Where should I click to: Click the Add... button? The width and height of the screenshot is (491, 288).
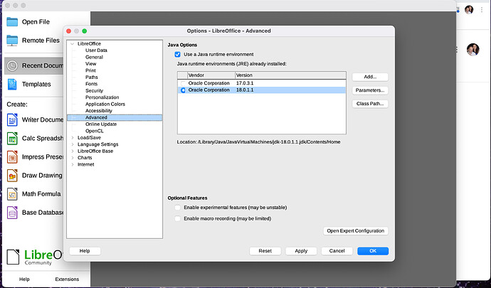point(370,77)
